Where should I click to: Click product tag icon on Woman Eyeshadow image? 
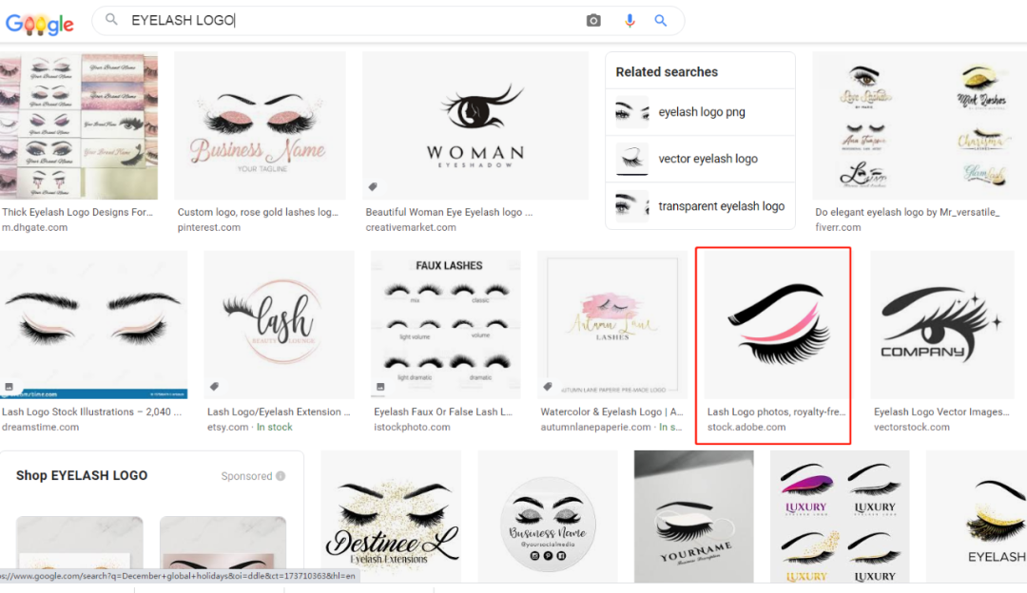(373, 187)
